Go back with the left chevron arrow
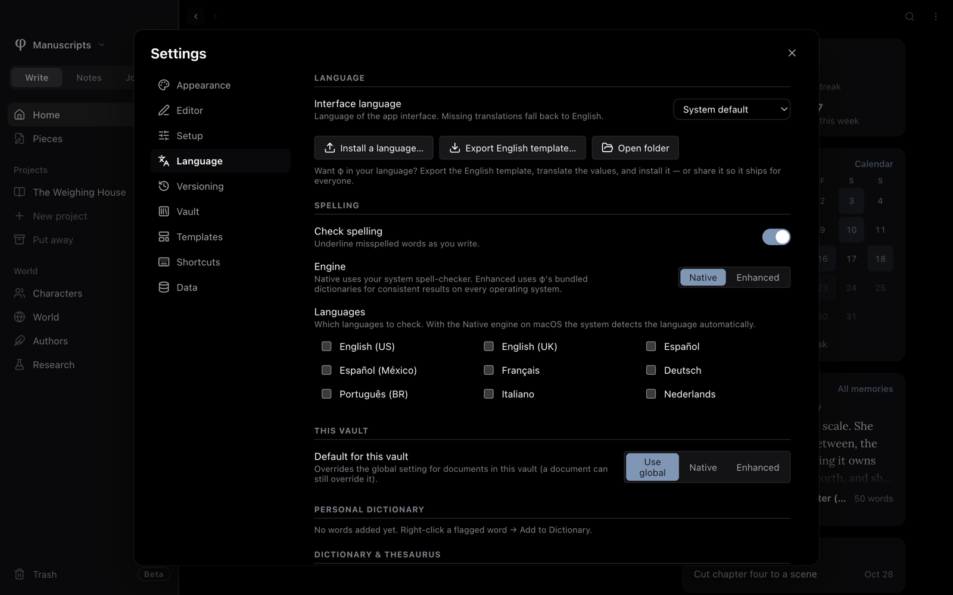Viewport: 953px width, 595px height. click(x=196, y=17)
